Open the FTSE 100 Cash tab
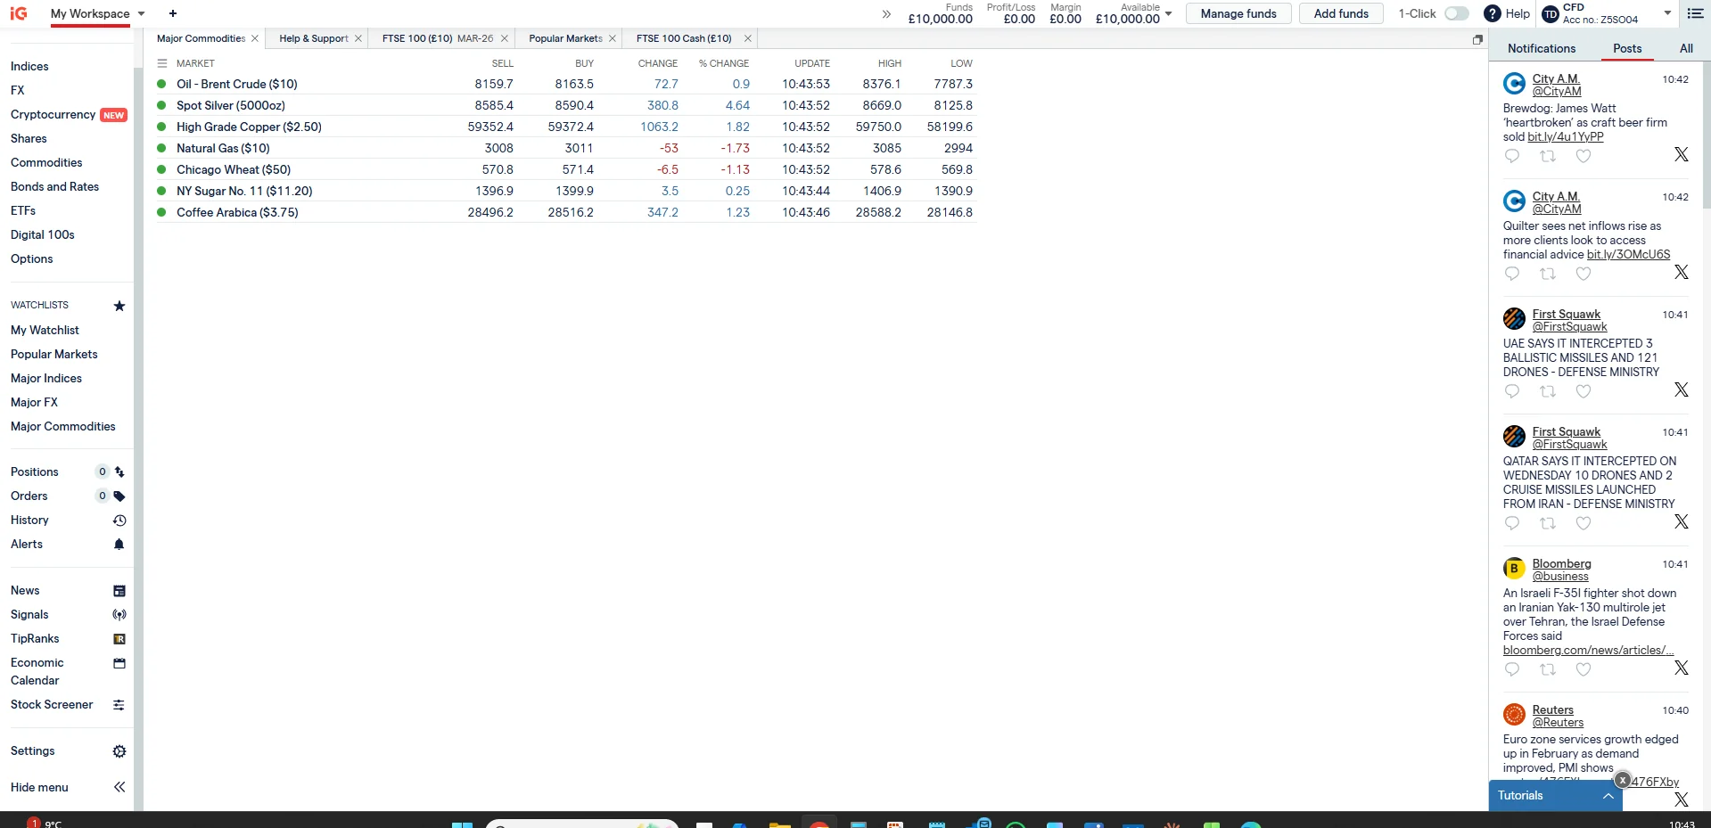Viewport: 1711px width, 828px height. pos(683,38)
